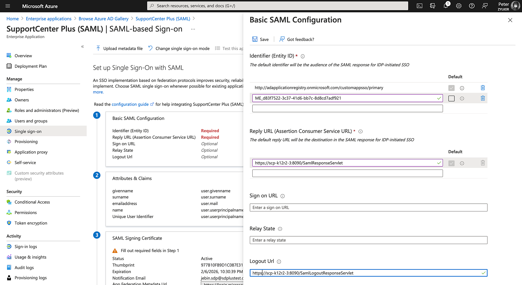Open the ellipsis more options menu

[x=193, y=29]
